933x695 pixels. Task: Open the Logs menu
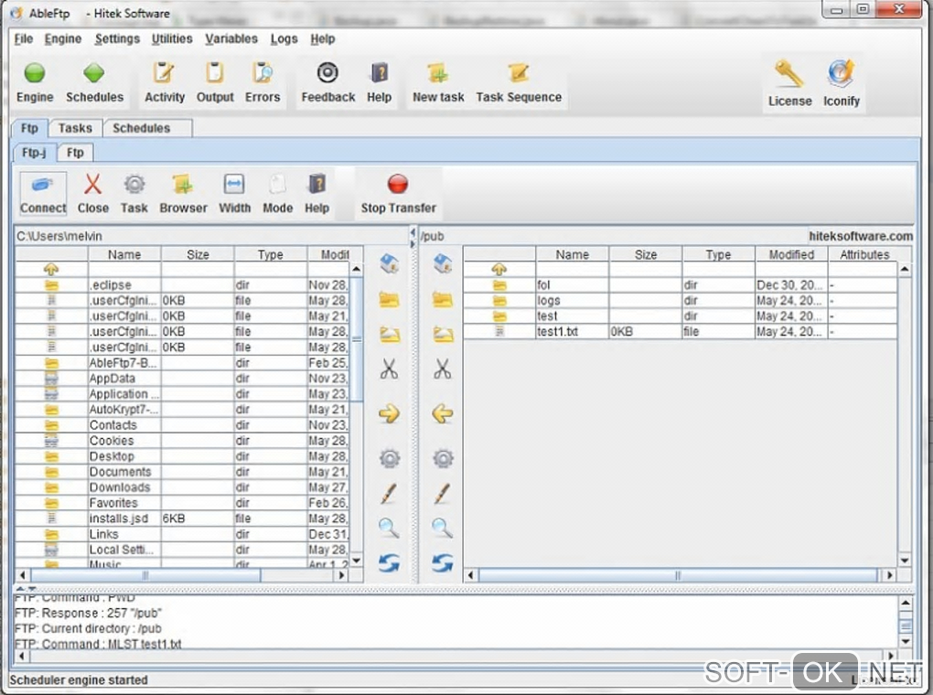284,38
